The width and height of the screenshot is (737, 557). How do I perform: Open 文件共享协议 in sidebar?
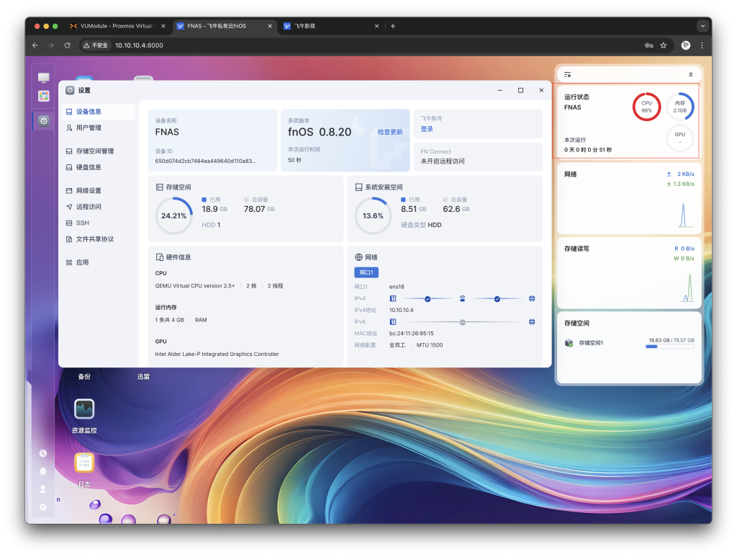click(x=94, y=239)
